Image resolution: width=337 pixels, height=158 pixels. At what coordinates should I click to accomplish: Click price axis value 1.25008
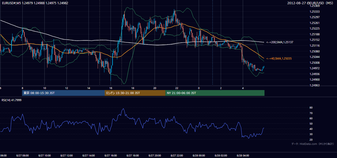[x=315, y=63]
